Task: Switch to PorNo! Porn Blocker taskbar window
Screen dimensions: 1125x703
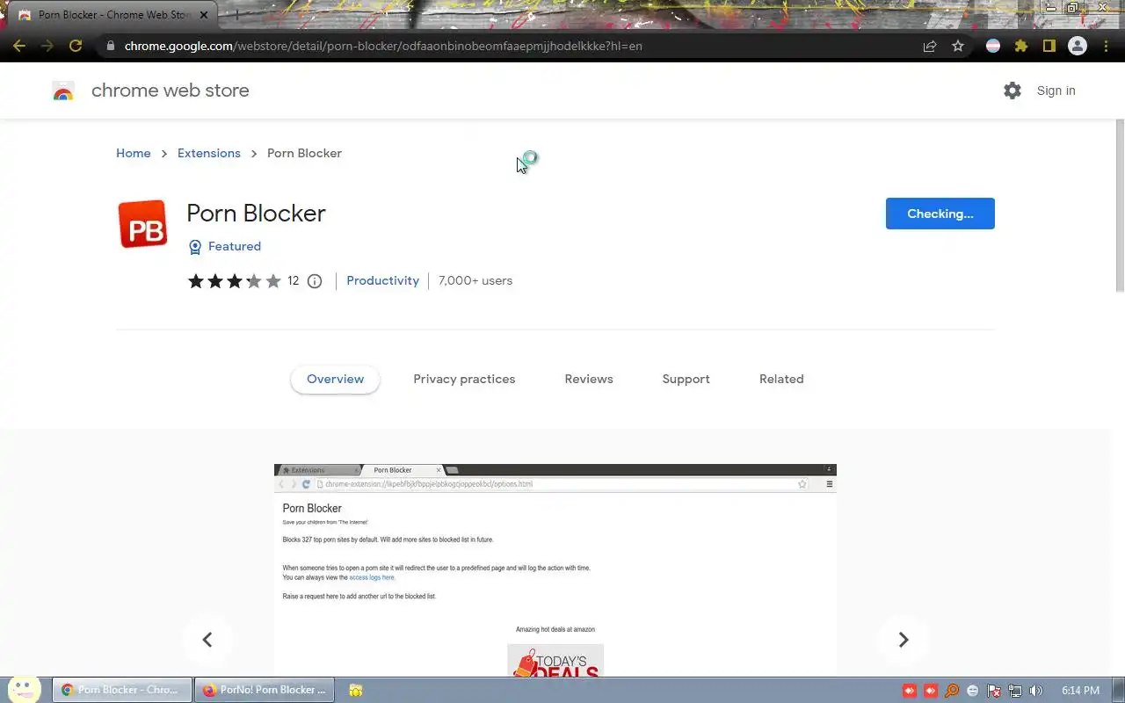Action: 264,690
